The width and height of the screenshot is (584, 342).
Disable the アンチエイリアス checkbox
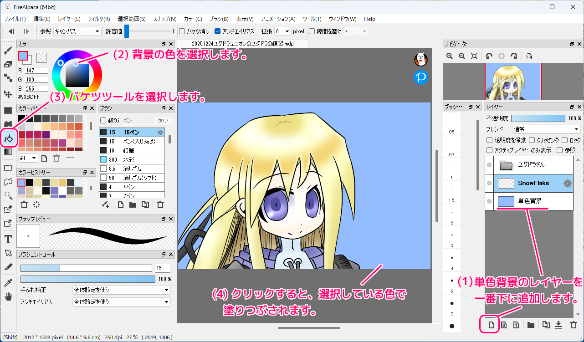pyautogui.click(x=218, y=31)
